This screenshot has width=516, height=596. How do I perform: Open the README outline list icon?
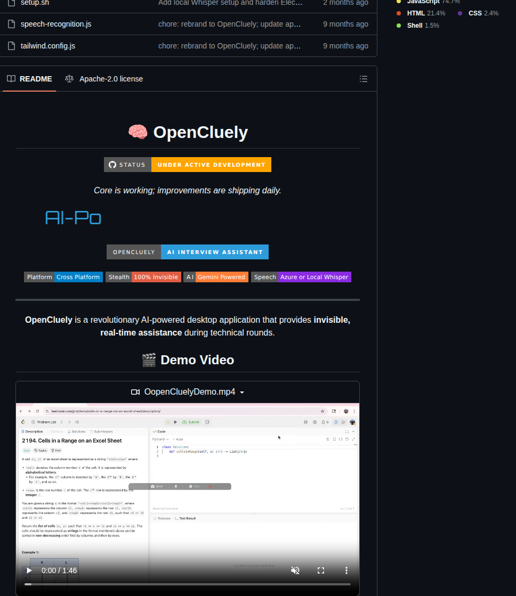coord(364,79)
